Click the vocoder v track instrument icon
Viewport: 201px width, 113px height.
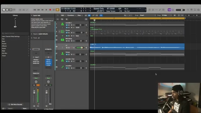click(62, 24)
